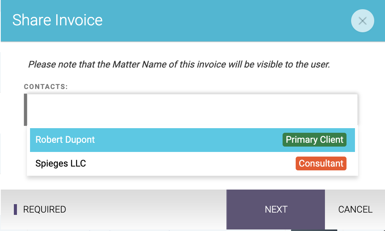Pick the Spieges LLC consultant row
The height and width of the screenshot is (231, 385).
coord(192,163)
